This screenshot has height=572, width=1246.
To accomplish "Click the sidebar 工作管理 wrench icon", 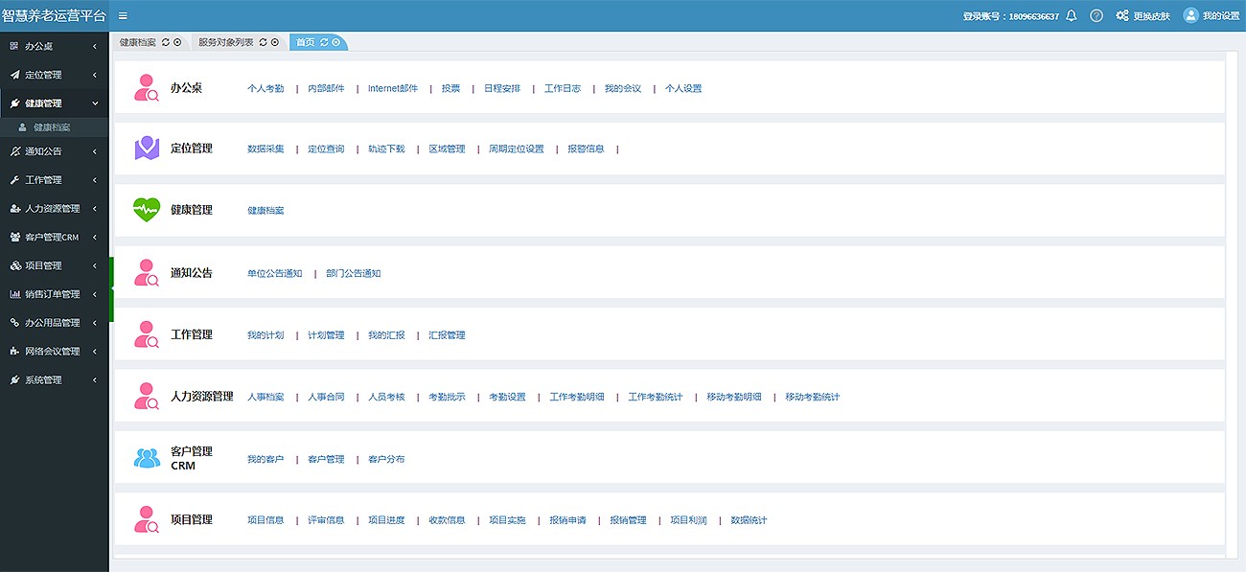I will click(14, 180).
